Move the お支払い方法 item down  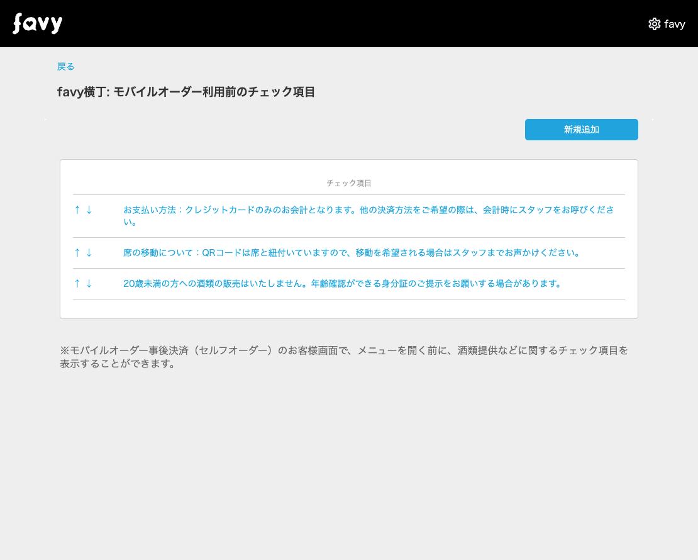tap(89, 210)
